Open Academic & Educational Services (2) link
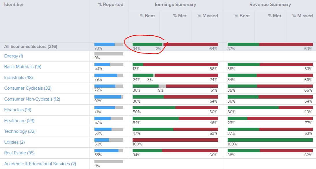 pos(40,164)
